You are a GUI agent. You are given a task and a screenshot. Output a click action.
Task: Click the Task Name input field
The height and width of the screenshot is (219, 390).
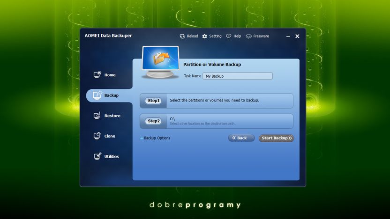(x=238, y=76)
